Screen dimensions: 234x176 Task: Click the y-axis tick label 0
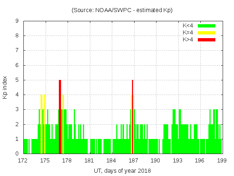pos(17,154)
